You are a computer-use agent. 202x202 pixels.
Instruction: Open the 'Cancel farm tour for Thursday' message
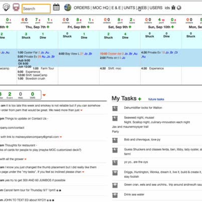30,190
